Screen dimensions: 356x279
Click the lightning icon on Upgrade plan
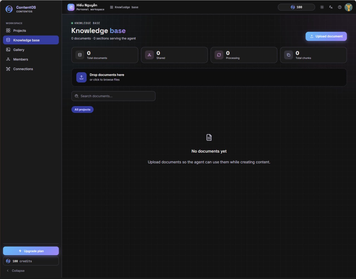point(20,251)
